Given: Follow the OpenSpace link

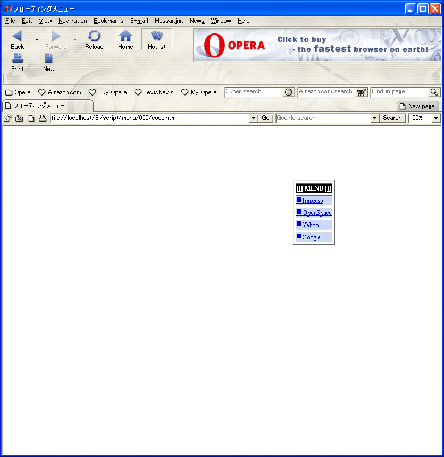Looking at the screenshot, I should coord(317,213).
